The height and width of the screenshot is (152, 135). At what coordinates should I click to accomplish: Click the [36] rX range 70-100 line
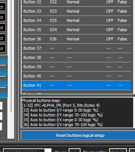[62, 125]
